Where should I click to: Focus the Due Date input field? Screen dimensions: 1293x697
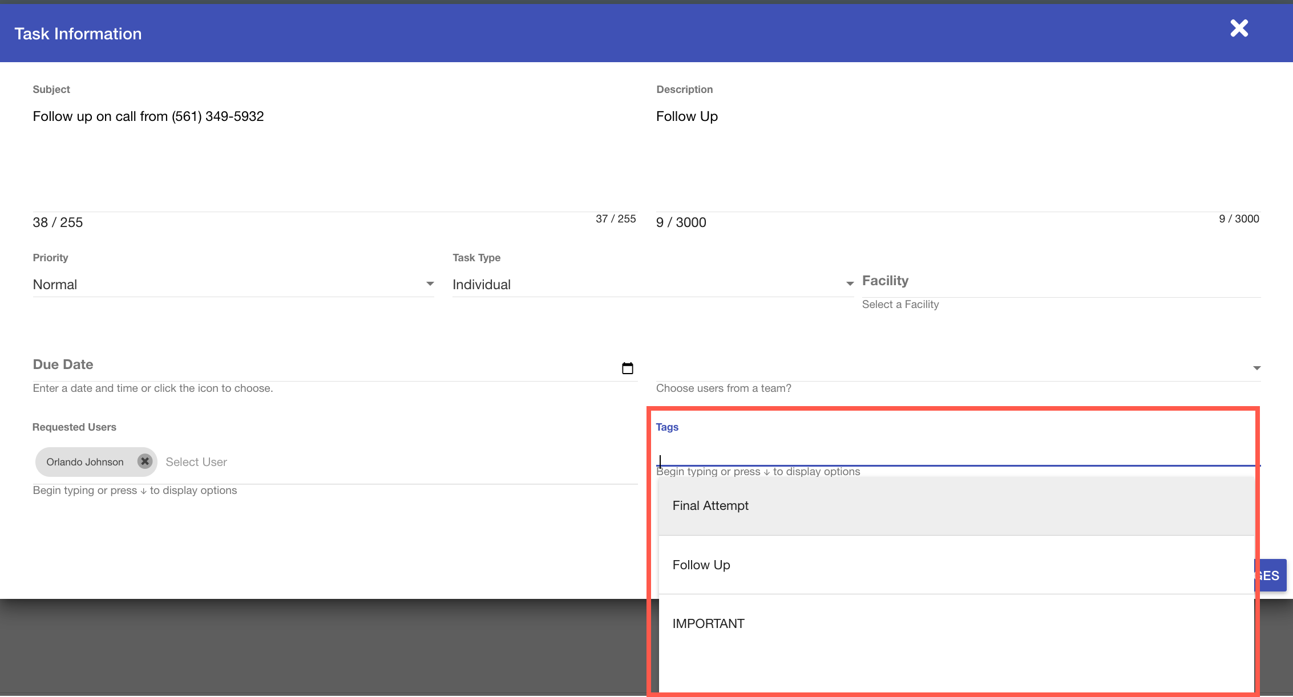tap(320, 366)
